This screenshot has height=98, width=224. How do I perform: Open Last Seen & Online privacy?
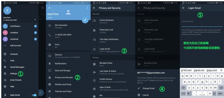pyautogui.click(x=113, y=72)
